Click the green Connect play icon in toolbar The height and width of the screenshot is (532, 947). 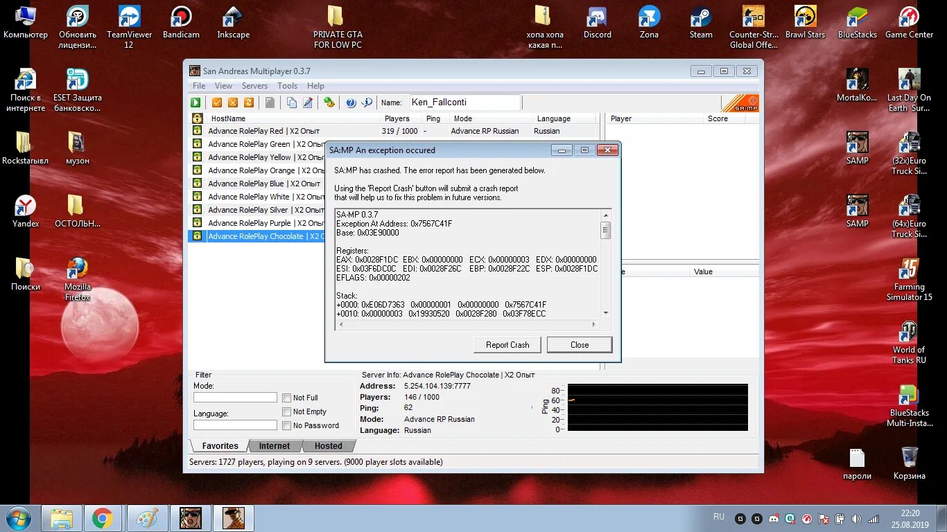(196, 103)
